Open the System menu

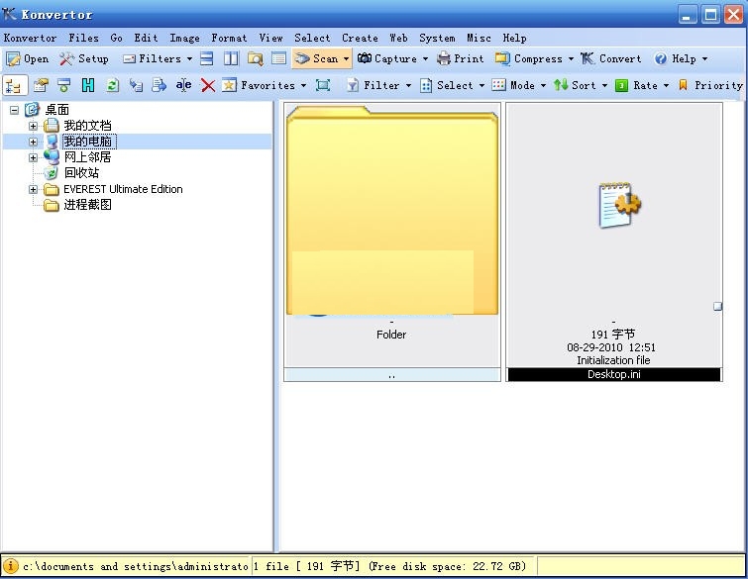(x=437, y=38)
